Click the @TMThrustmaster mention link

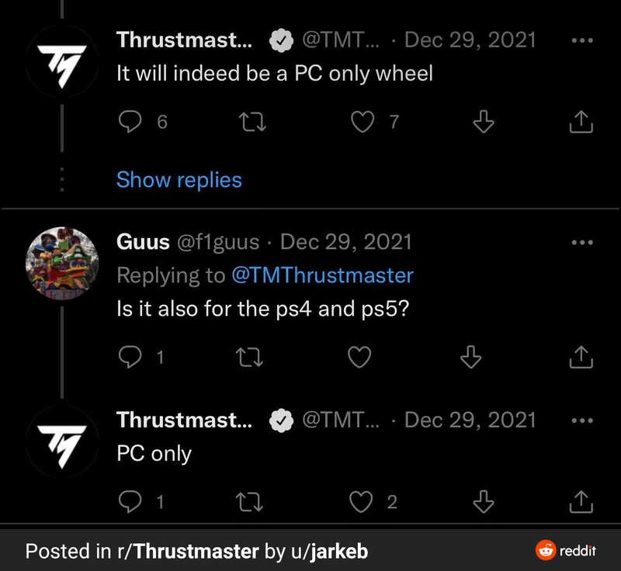point(322,275)
